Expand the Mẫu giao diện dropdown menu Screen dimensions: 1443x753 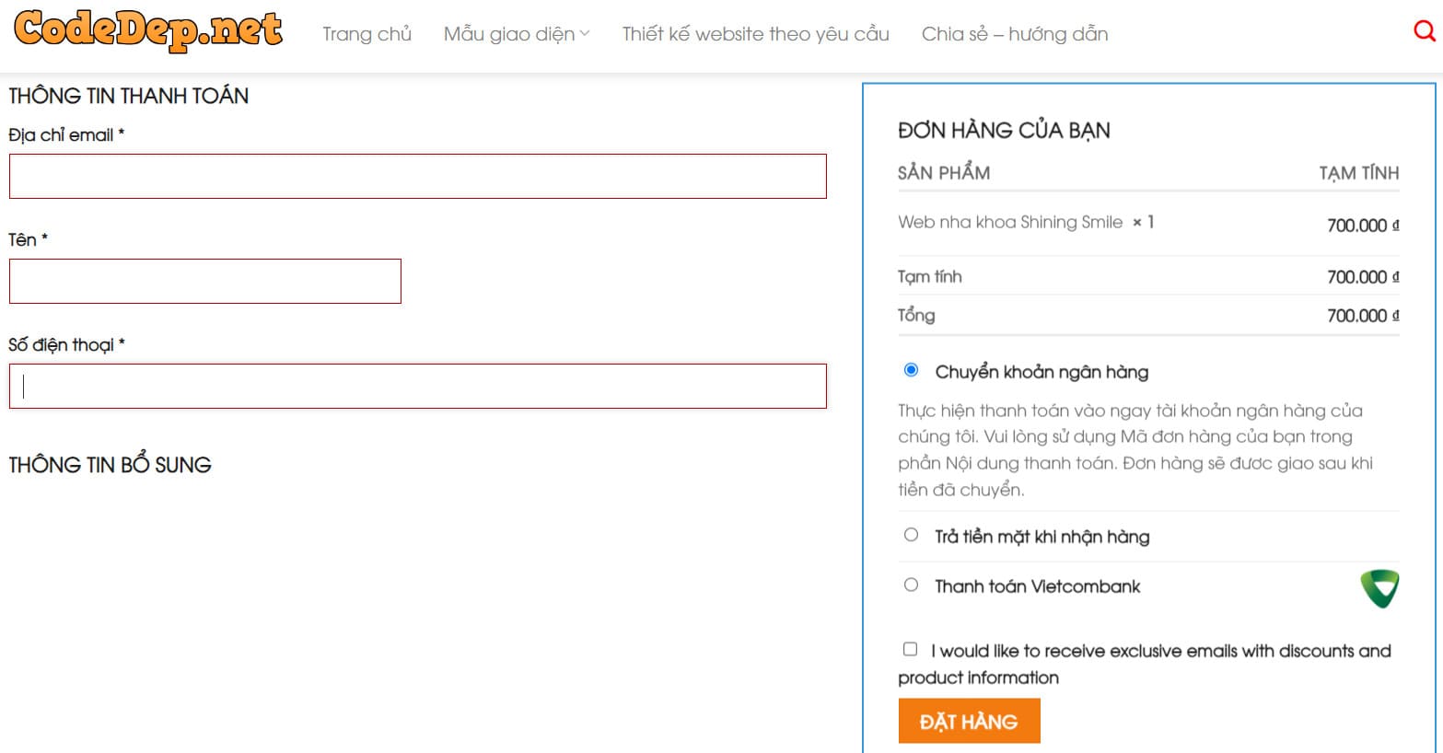tap(516, 34)
